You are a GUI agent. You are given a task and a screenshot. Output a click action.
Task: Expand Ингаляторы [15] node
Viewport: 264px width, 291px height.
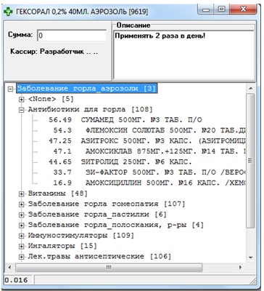[22, 247]
